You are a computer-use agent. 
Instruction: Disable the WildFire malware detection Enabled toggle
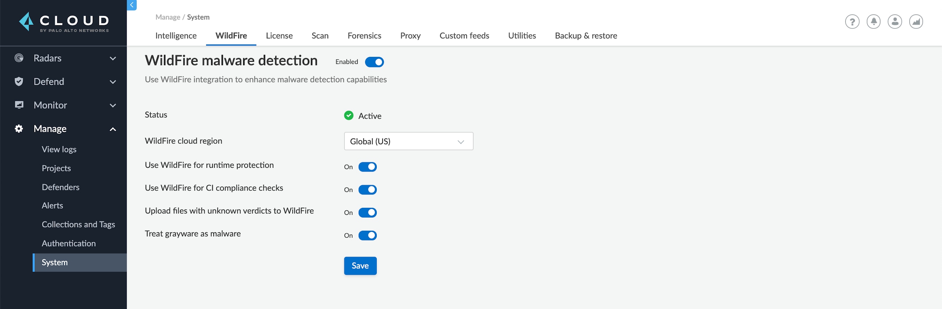click(x=375, y=62)
